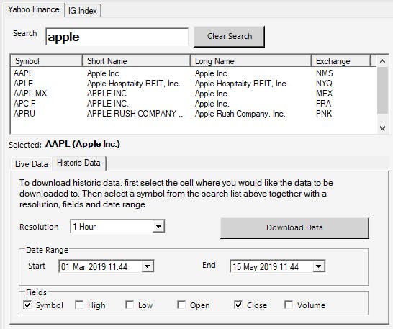
Task: Sort by the Long Name column header
Action: point(250,61)
